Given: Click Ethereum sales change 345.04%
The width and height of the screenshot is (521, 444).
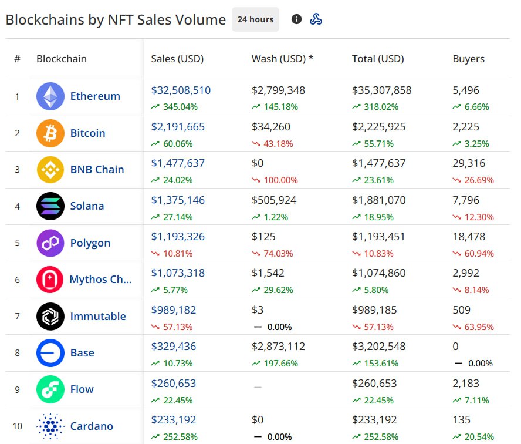Looking at the screenshot, I should [174, 107].
